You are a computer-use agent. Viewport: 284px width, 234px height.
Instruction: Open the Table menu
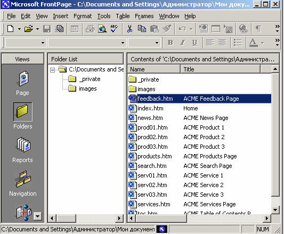point(123,16)
